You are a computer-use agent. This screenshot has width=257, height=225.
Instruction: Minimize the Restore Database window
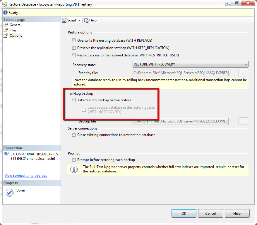[229, 3]
